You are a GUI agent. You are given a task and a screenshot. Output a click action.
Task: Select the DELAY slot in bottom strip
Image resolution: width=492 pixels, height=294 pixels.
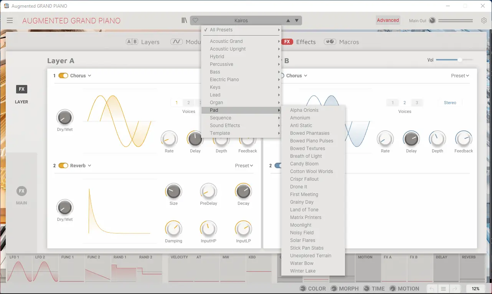coord(446,268)
